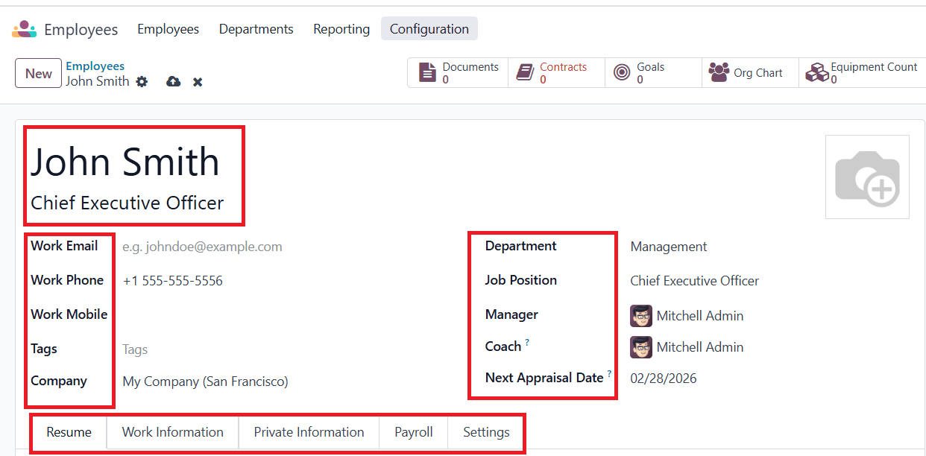This screenshot has width=926, height=456.
Task: Open the Department dropdown showing Management
Action: (746, 247)
